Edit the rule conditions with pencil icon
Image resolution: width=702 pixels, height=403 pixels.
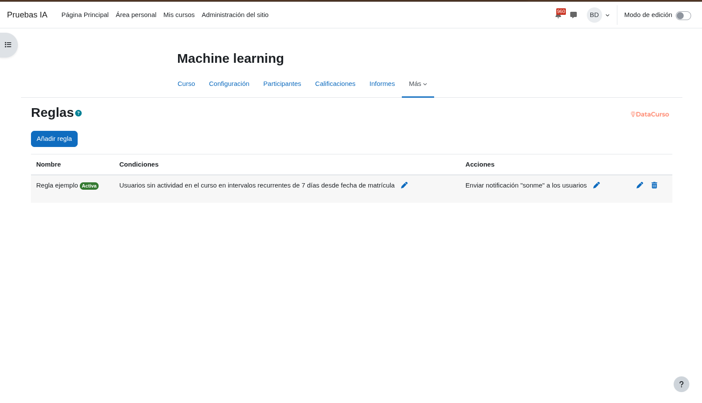404,185
